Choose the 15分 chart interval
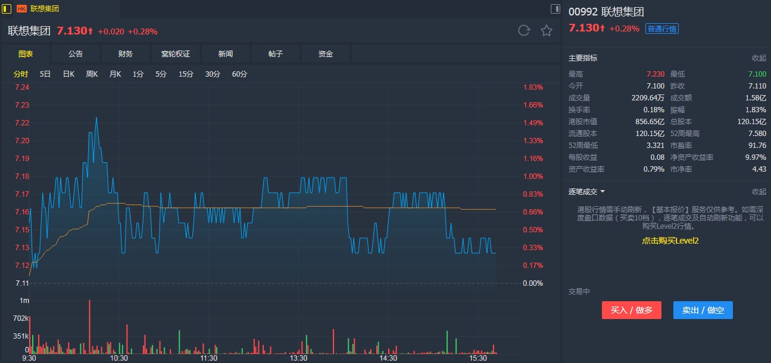The width and height of the screenshot is (771, 363). 186,74
